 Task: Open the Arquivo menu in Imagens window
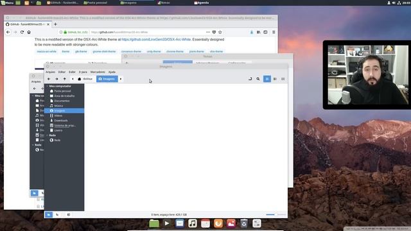pos(50,72)
